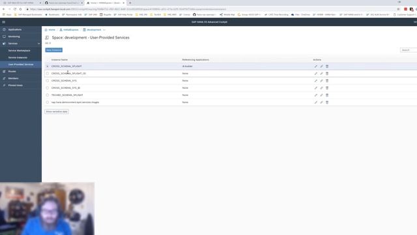
Task: Select CROSS_SCHEMA_SFLIGHT radio button
Action: [48, 67]
